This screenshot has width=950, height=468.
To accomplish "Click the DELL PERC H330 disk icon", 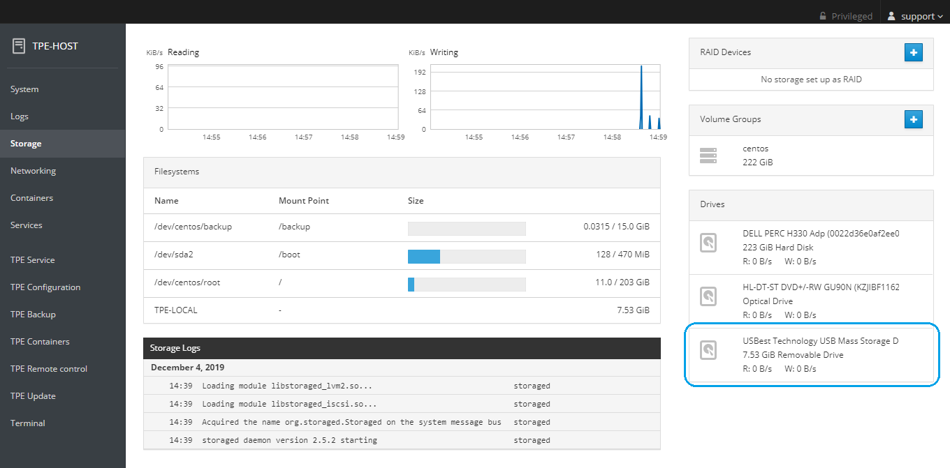I will 708,243.
